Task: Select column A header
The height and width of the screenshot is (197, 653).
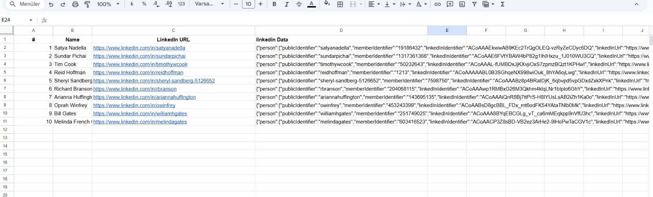Action: click(33, 30)
